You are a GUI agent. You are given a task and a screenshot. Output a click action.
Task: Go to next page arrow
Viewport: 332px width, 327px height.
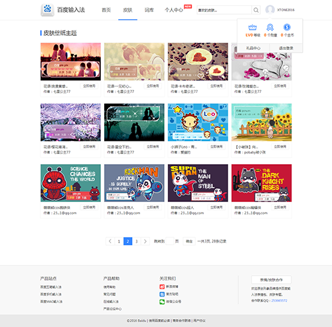pos(145,241)
